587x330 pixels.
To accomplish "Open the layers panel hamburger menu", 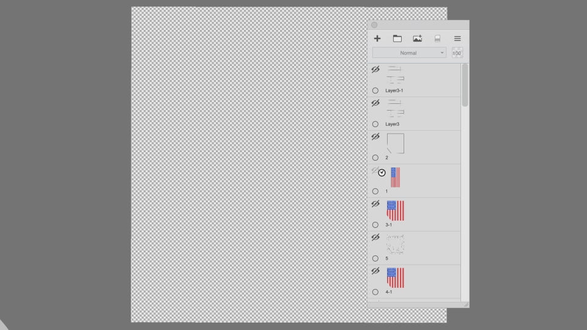I will coord(457,38).
